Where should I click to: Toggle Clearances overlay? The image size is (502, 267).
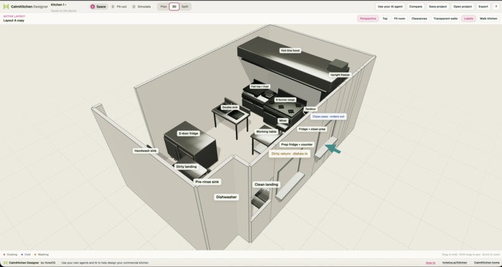pyautogui.click(x=419, y=19)
